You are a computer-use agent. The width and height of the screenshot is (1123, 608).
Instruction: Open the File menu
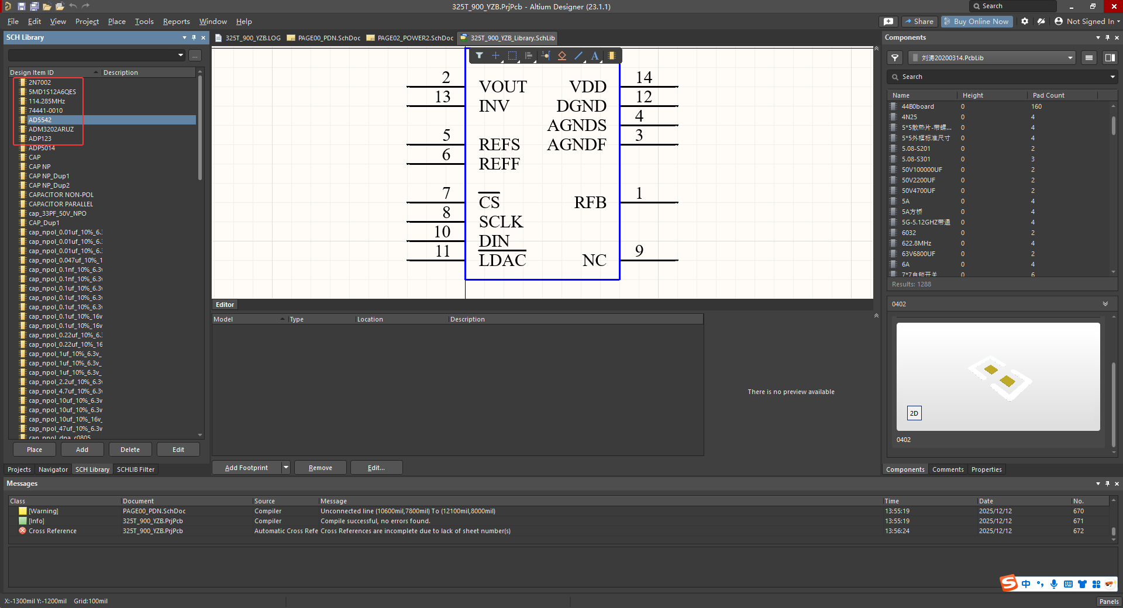(x=13, y=21)
